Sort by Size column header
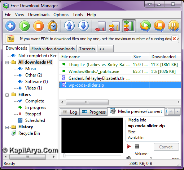The height and width of the screenshot is (170, 184). [x=140, y=57]
